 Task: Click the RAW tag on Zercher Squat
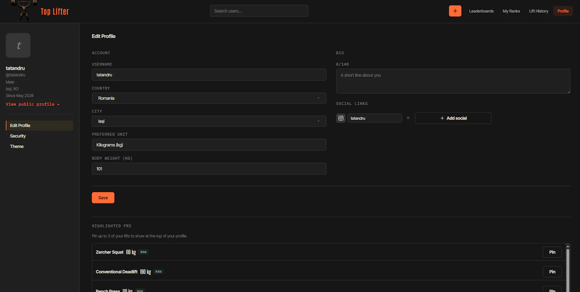(144, 252)
